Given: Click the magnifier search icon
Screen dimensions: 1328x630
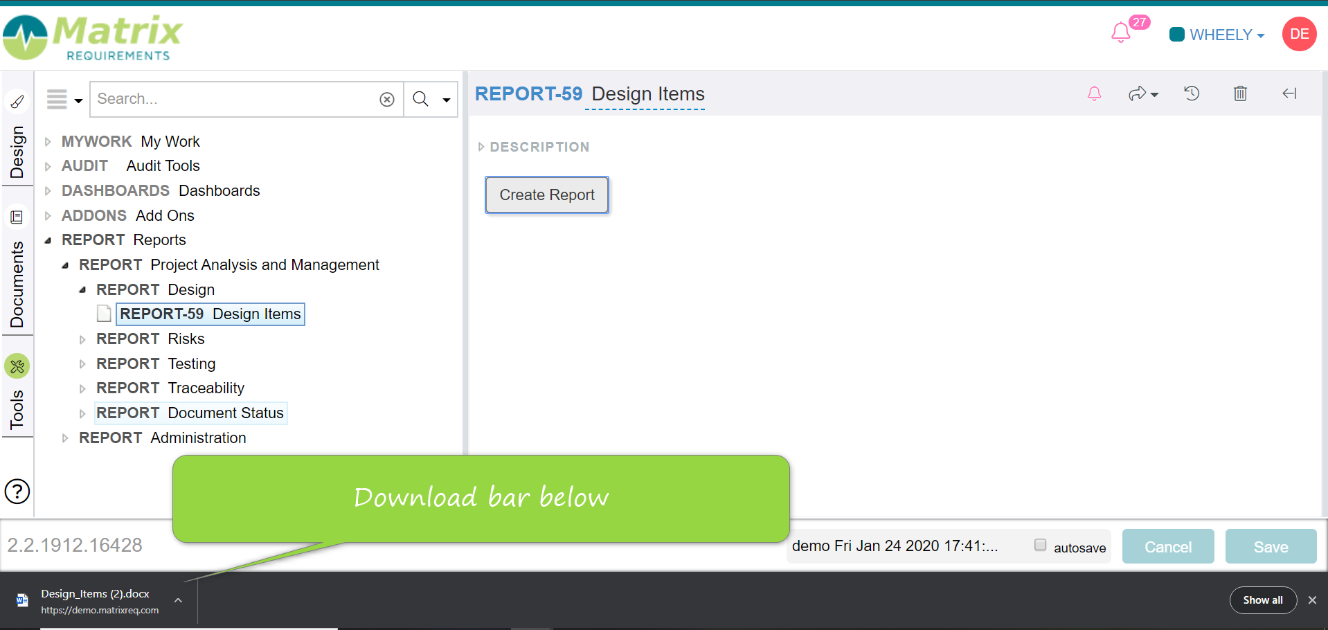Looking at the screenshot, I should point(420,99).
